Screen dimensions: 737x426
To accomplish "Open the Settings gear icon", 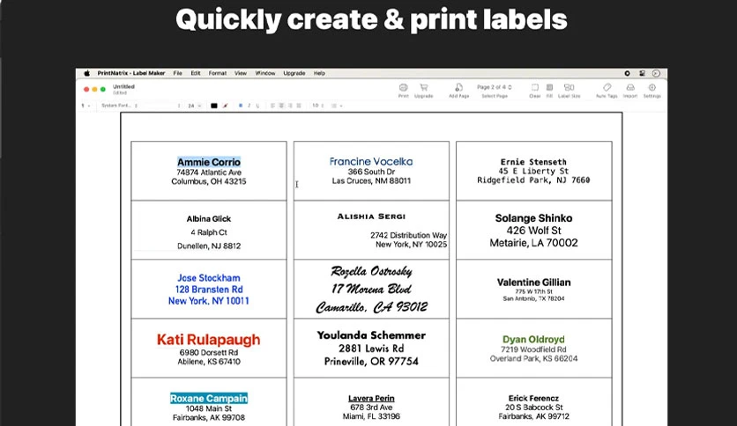I will [x=651, y=88].
